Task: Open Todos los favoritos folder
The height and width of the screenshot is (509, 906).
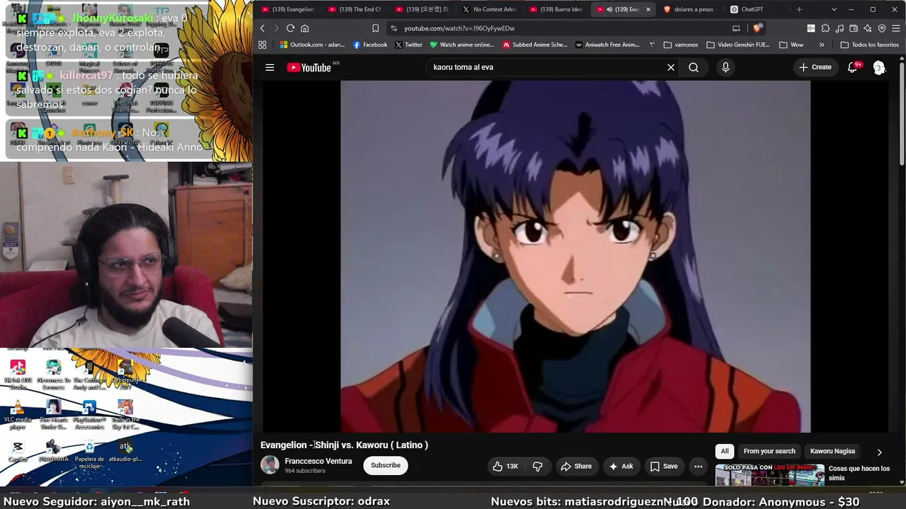Action: (x=869, y=45)
